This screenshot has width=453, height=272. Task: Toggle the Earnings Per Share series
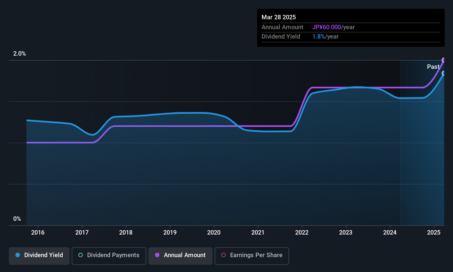click(252, 256)
